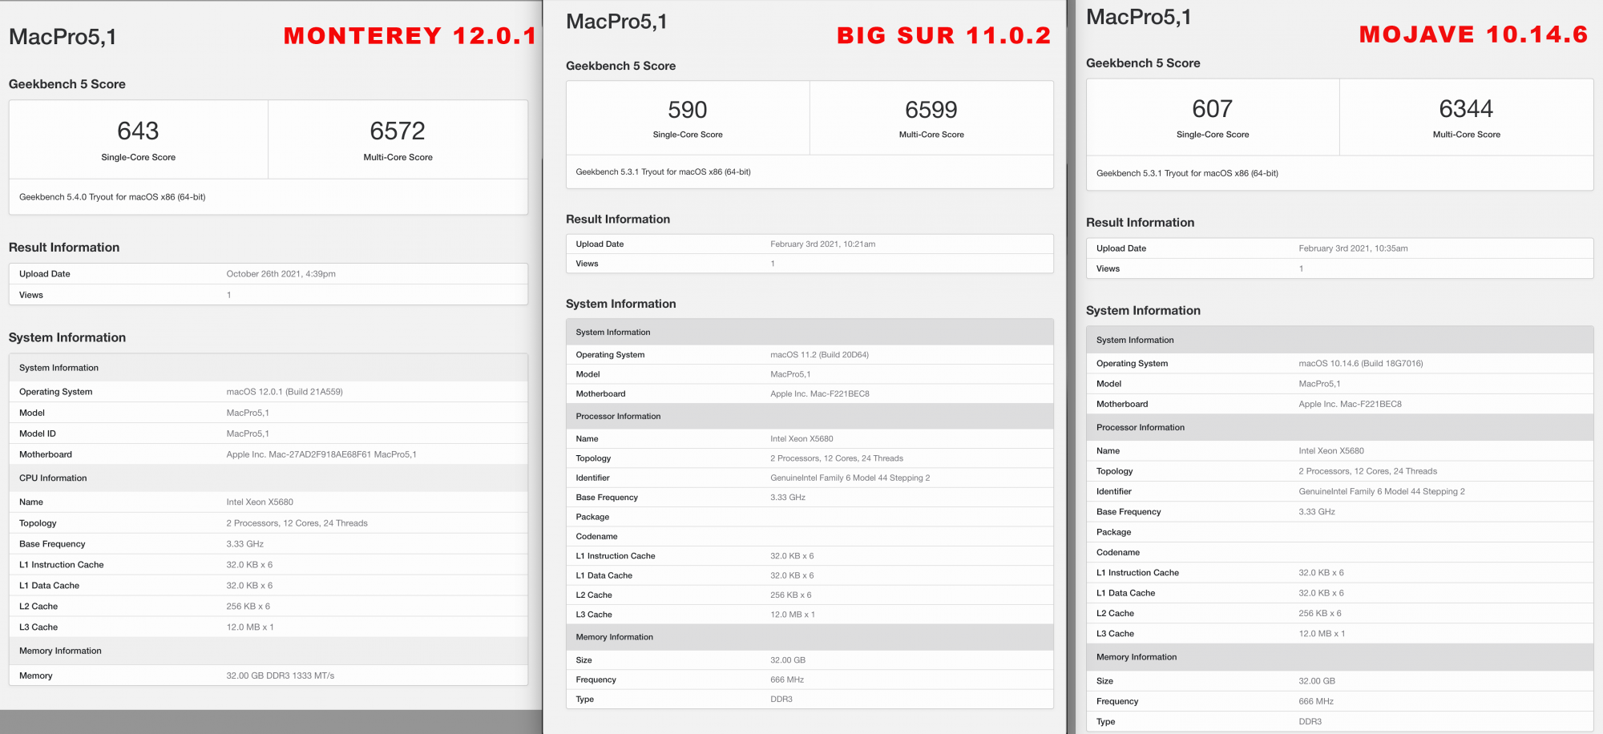Select Intel Xeon X5680 in the Mojave panel
Viewport: 1603px width, 734px height.
[x=1331, y=451]
